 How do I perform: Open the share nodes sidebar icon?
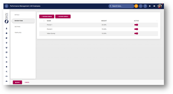6,72
